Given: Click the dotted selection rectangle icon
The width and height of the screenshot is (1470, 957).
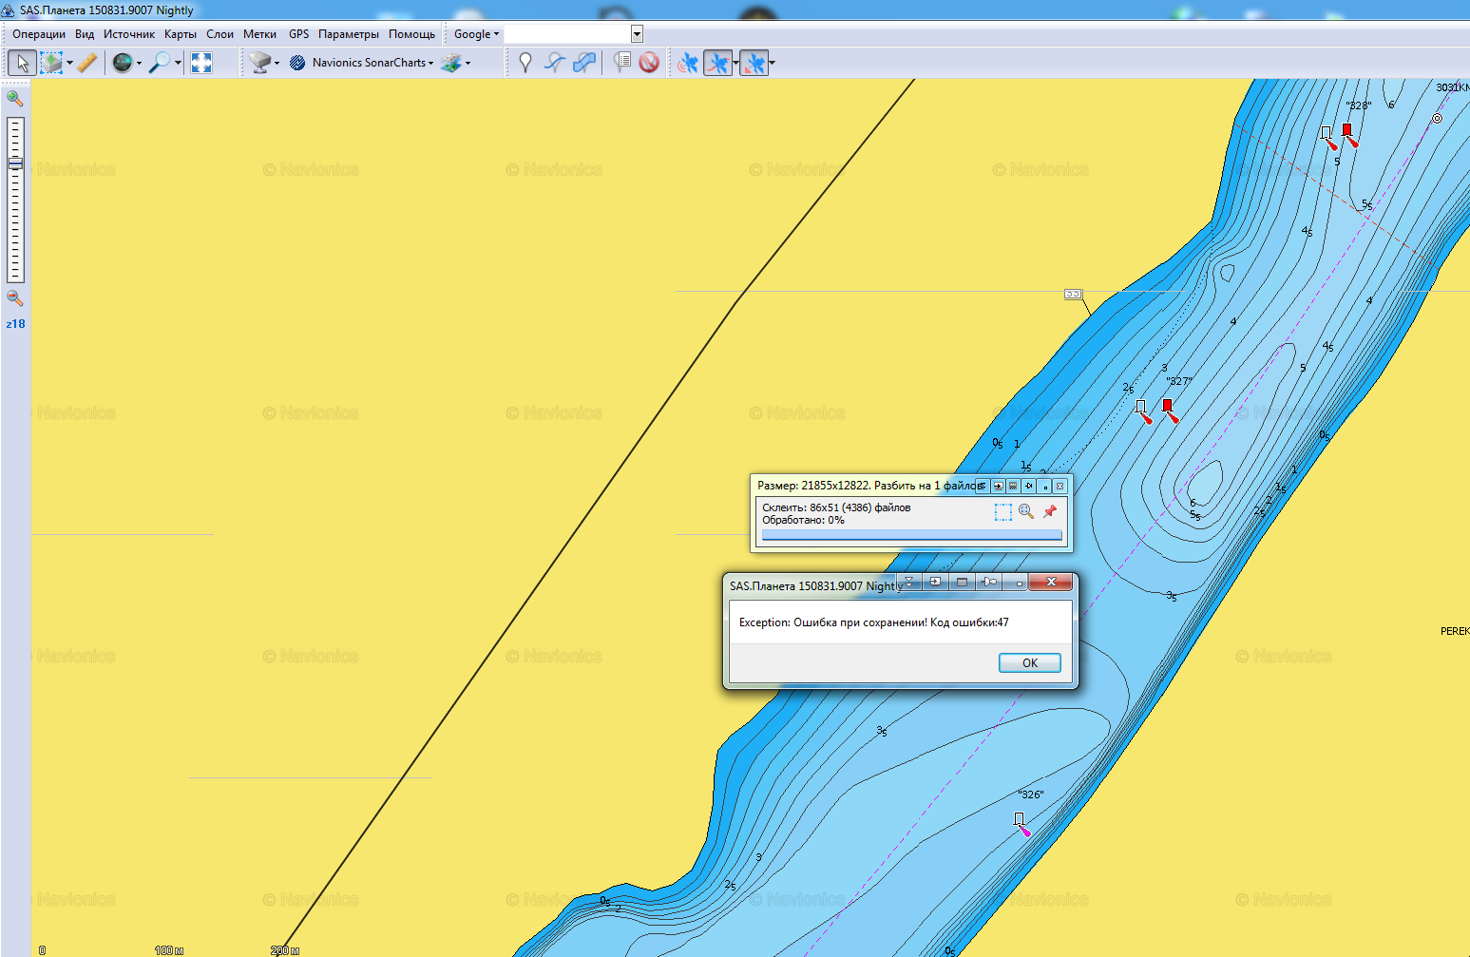Looking at the screenshot, I should tap(1003, 511).
